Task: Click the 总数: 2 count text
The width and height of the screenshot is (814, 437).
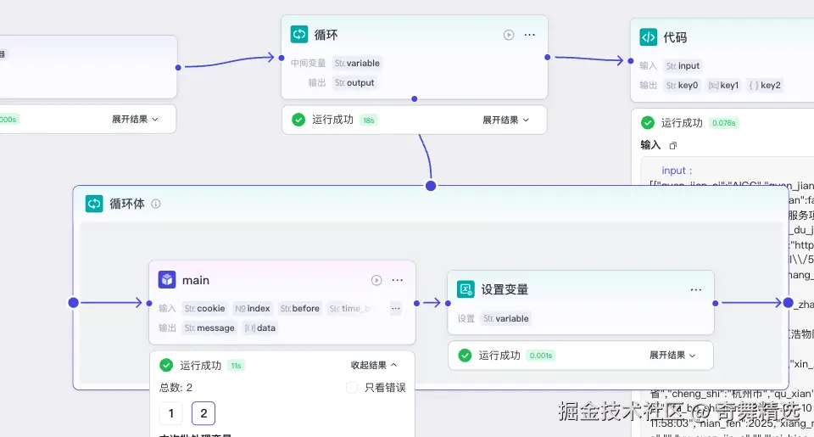Action: point(176,388)
